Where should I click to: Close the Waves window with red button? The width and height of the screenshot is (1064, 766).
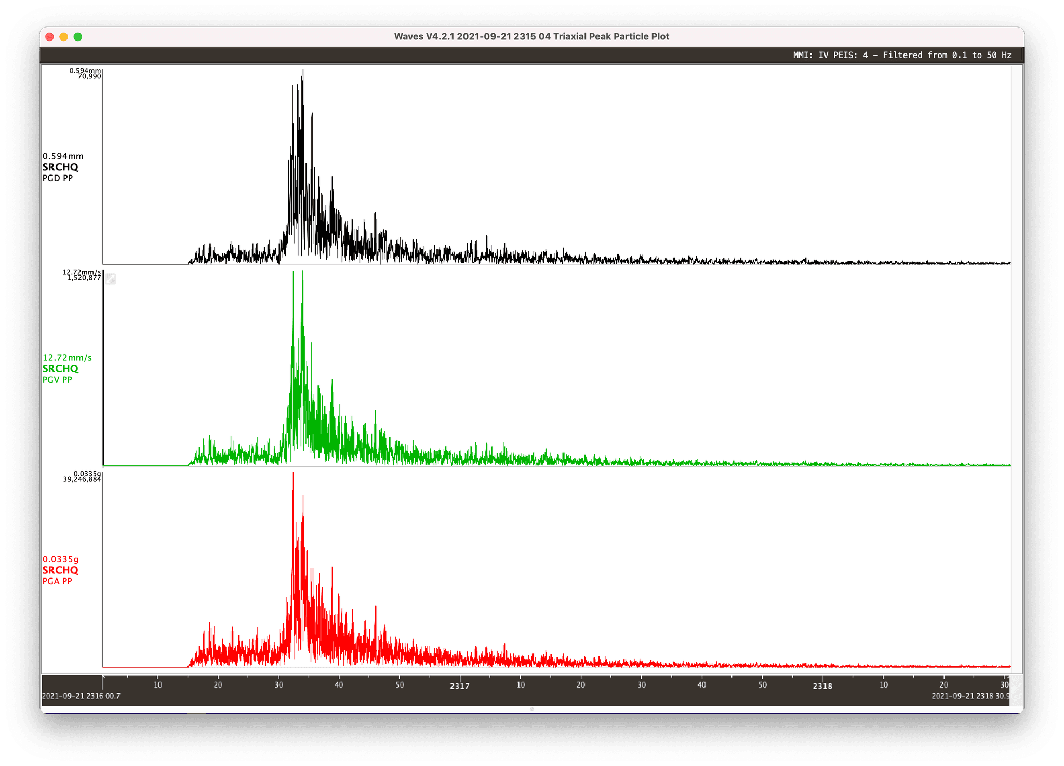(x=50, y=37)
